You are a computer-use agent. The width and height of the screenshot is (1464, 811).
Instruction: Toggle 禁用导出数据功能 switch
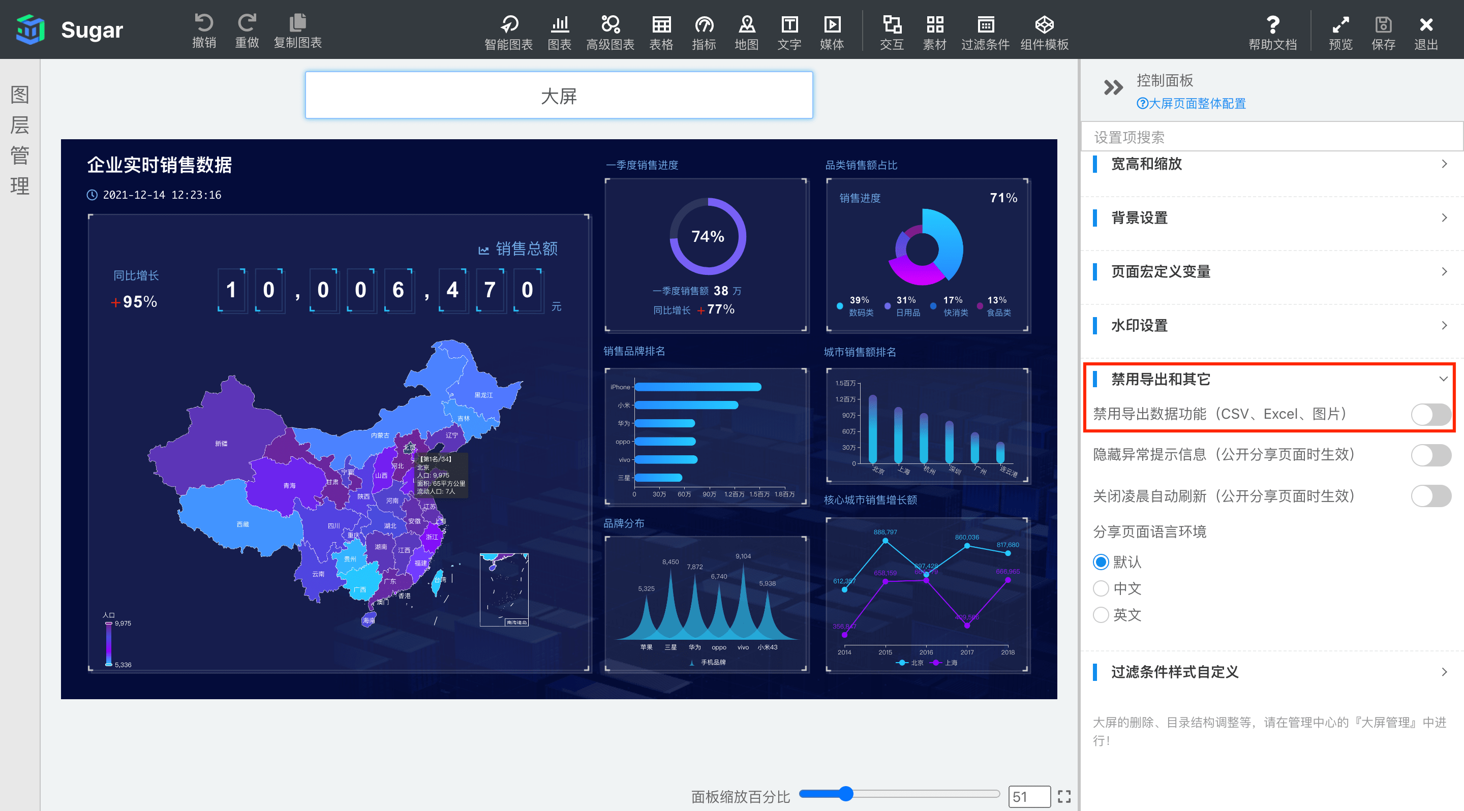click(1431, 414)
